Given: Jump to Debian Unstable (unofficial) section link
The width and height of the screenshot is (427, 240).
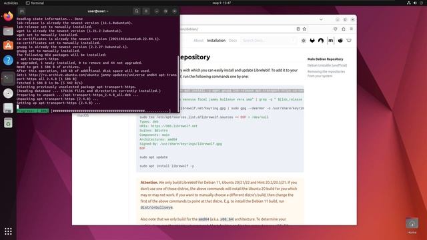Looking at the screenshot, I should pyautogui.click(x=327, y=65).
